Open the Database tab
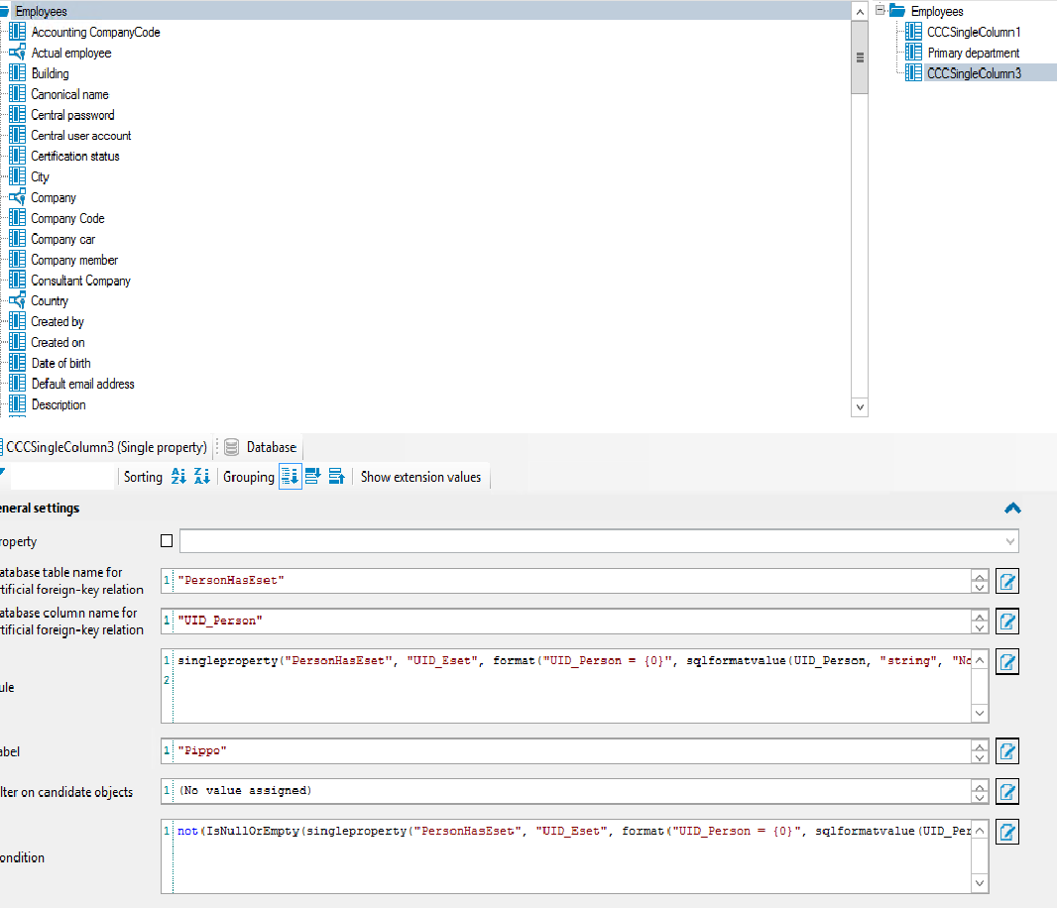Image resolution: width=1057 pixels, height=908 pixels. 262,447
